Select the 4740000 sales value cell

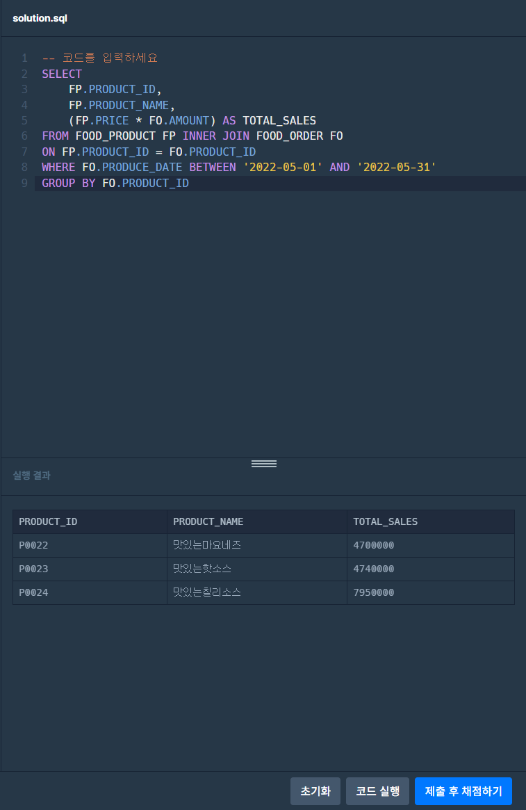(x=431, y=569)
